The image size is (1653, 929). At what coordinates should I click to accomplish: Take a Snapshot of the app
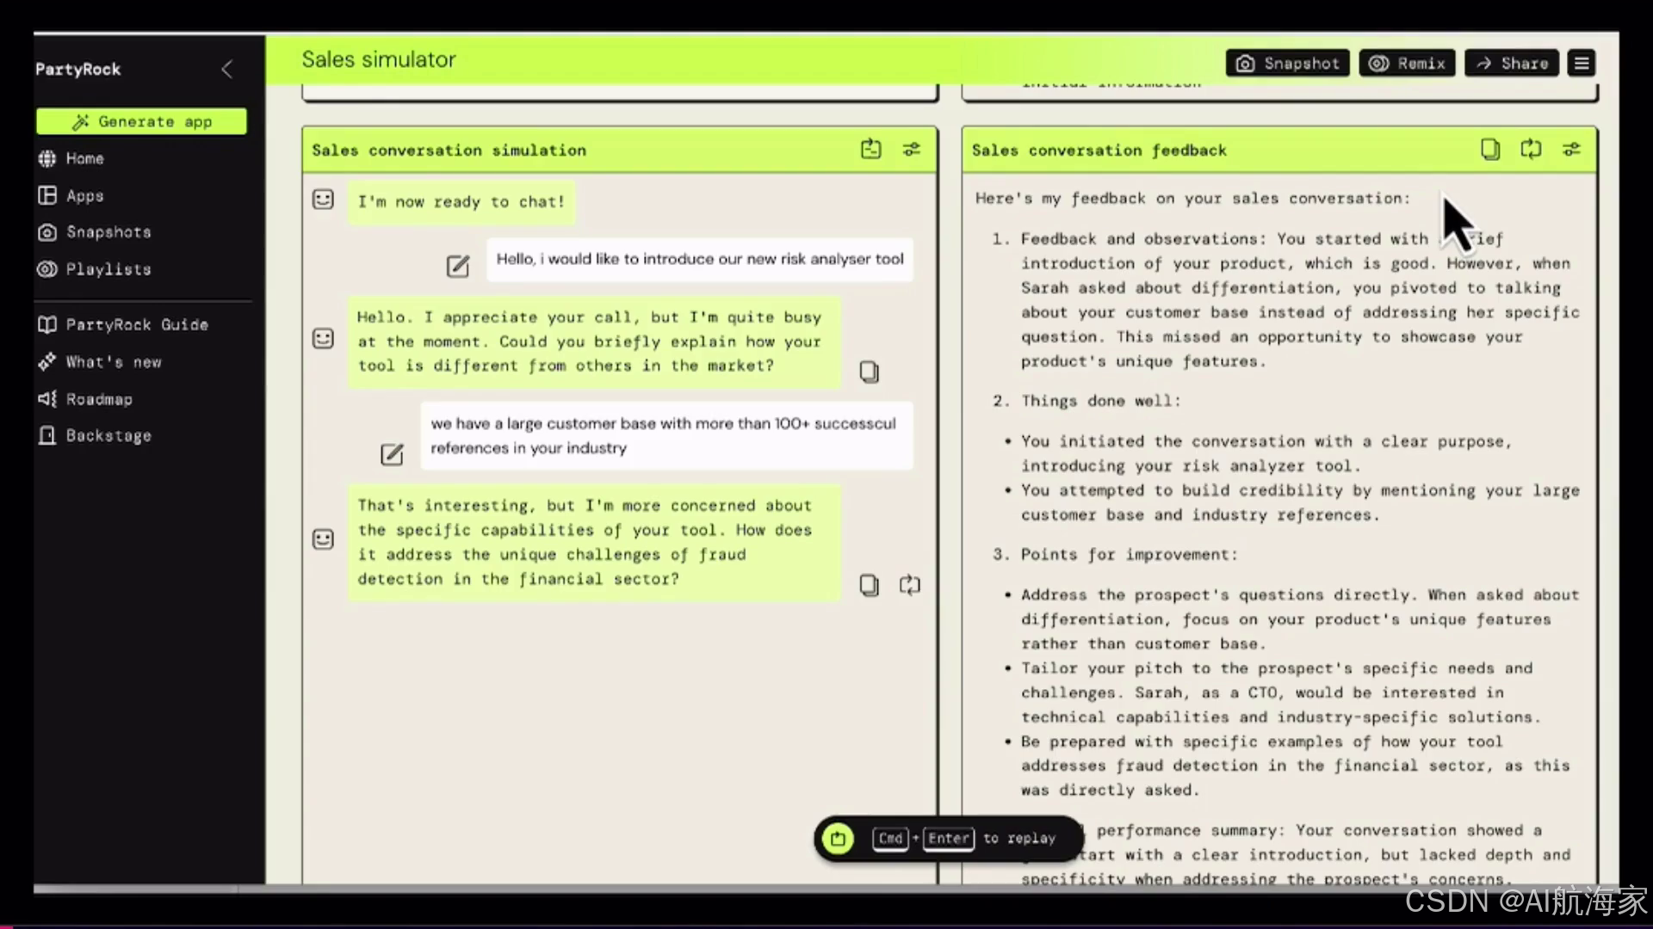[1287, 64]
